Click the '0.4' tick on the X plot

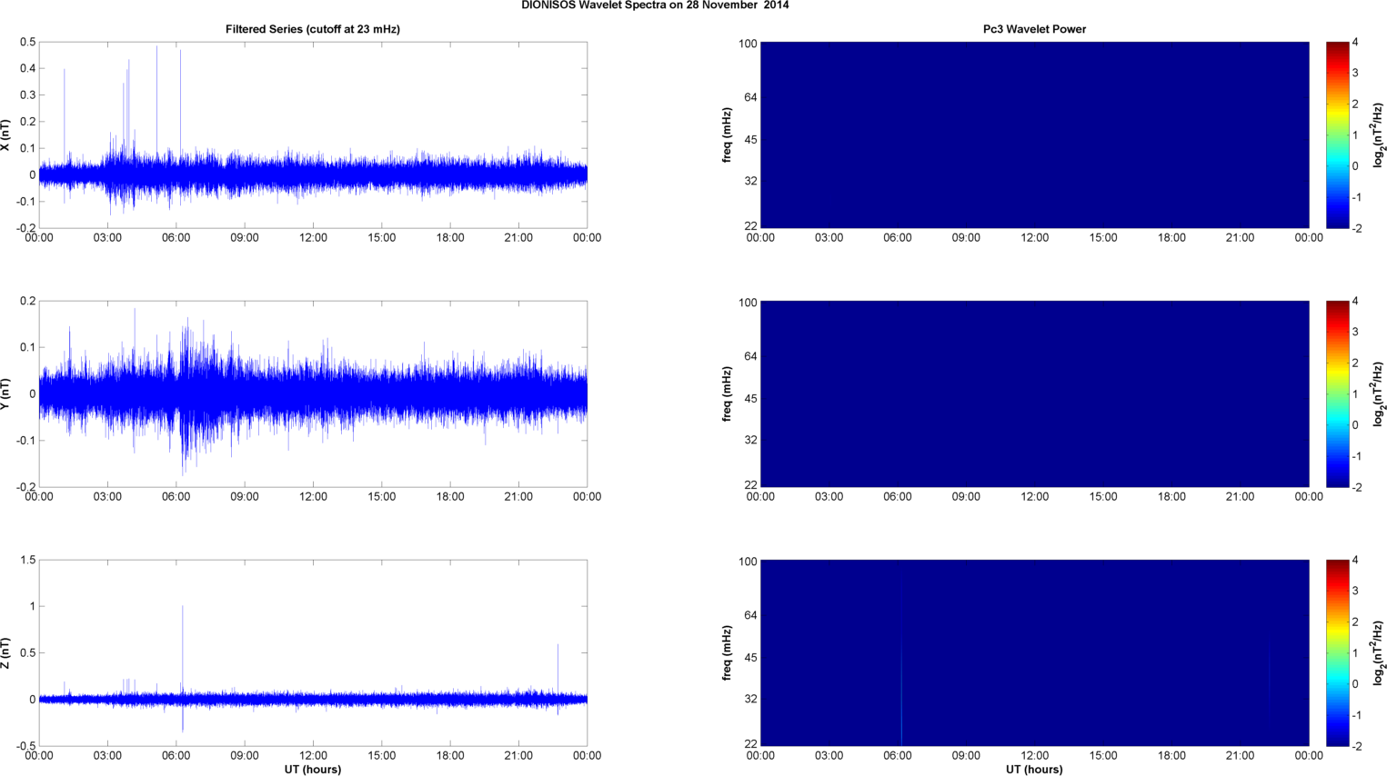pos(27,69)
